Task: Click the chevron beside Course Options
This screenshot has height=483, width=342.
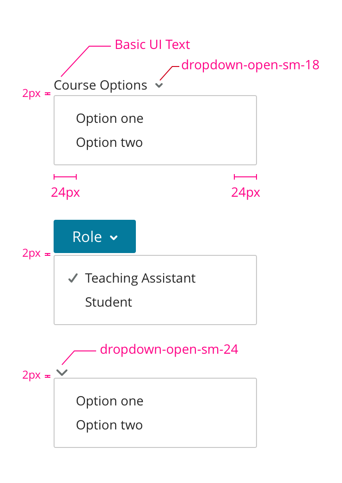Action: [159, 85]
